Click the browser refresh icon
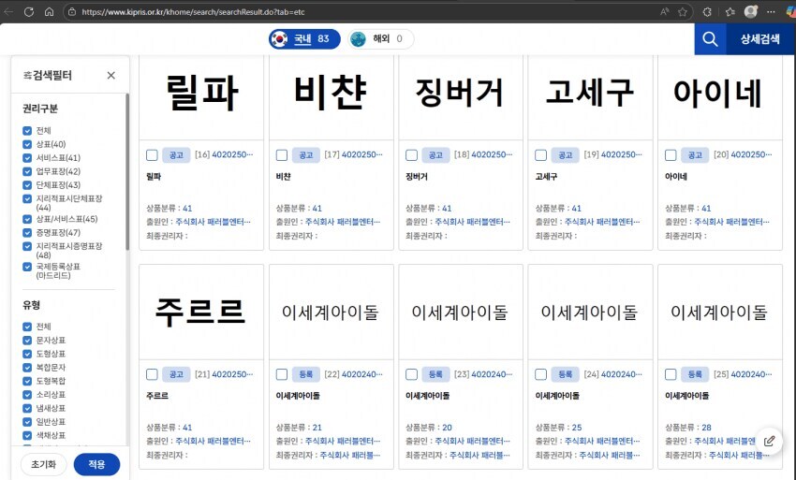The image size is (796, 480). [28, 12]
